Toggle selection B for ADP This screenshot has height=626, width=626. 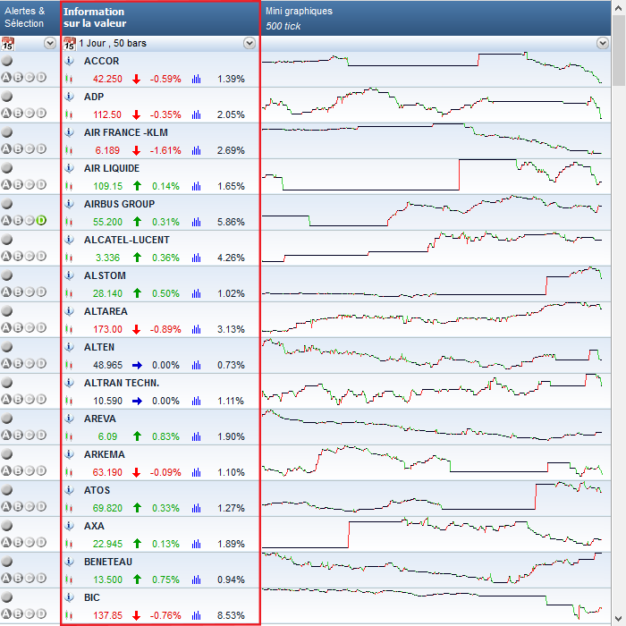[x=18, y=113]
